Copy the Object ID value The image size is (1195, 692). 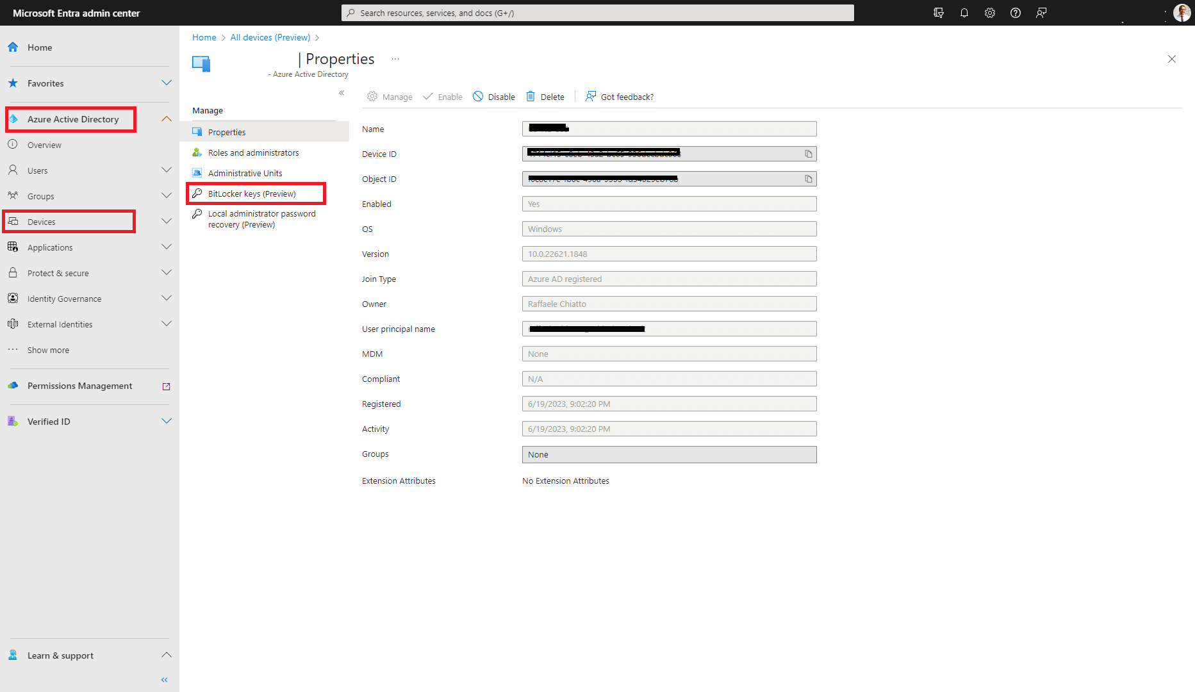[809, 179]
